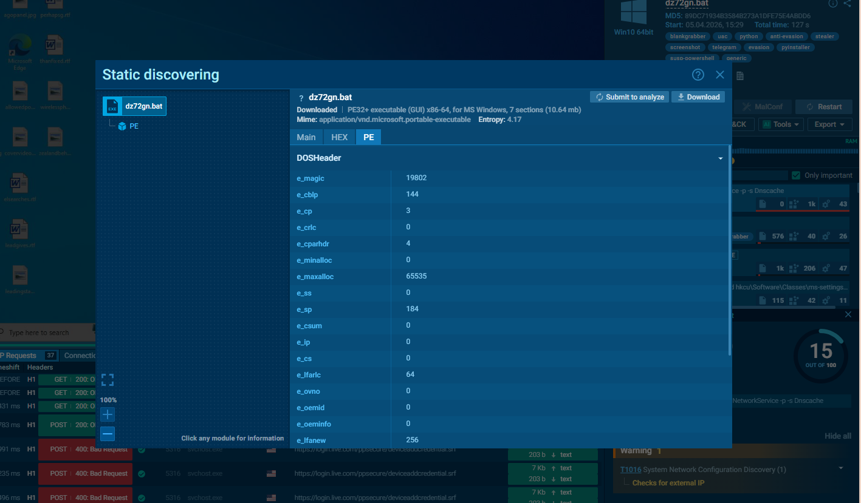Click the blankgrabber tag
861x503 pixels.
[x=688, y=36]
